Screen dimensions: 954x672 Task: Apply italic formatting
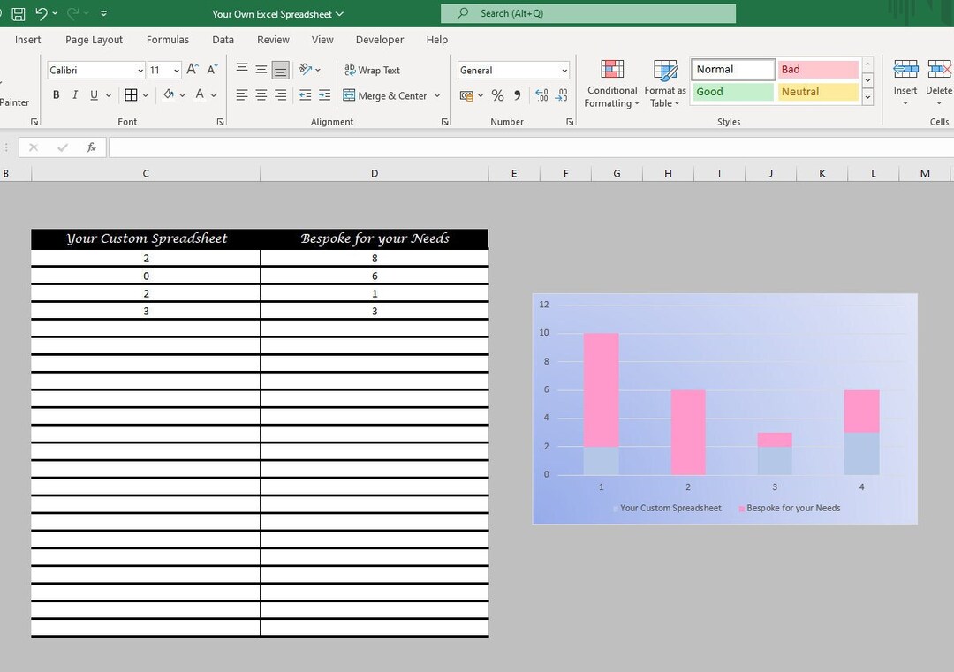(x=74, y=94)
